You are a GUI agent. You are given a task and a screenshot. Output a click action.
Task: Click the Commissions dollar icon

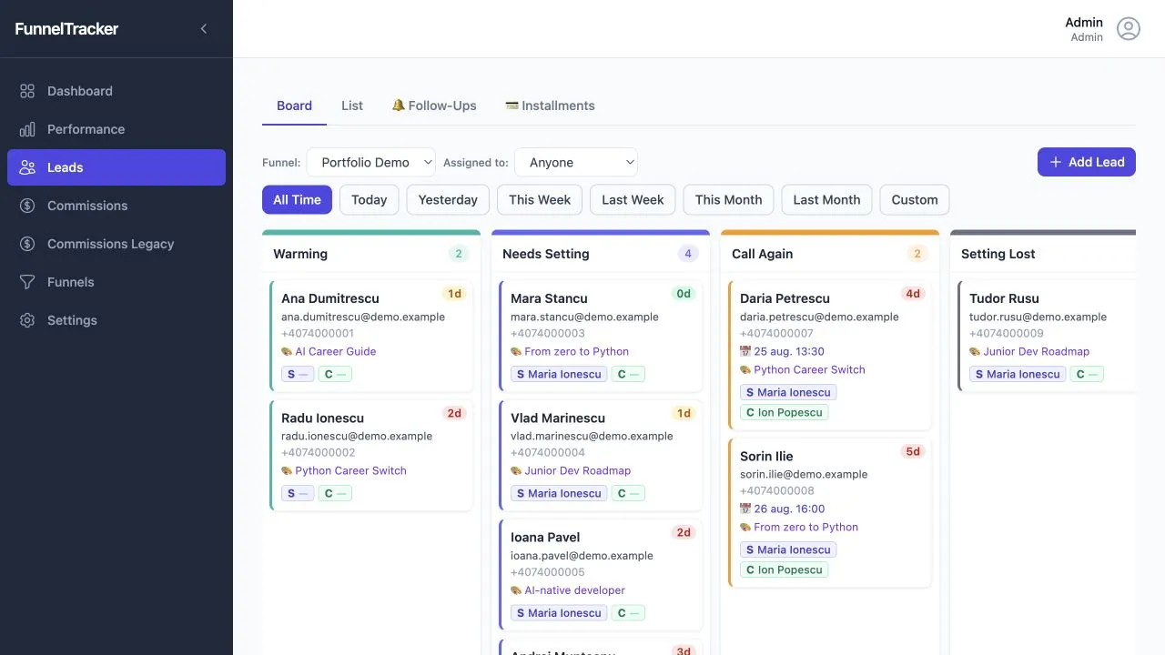27,206
